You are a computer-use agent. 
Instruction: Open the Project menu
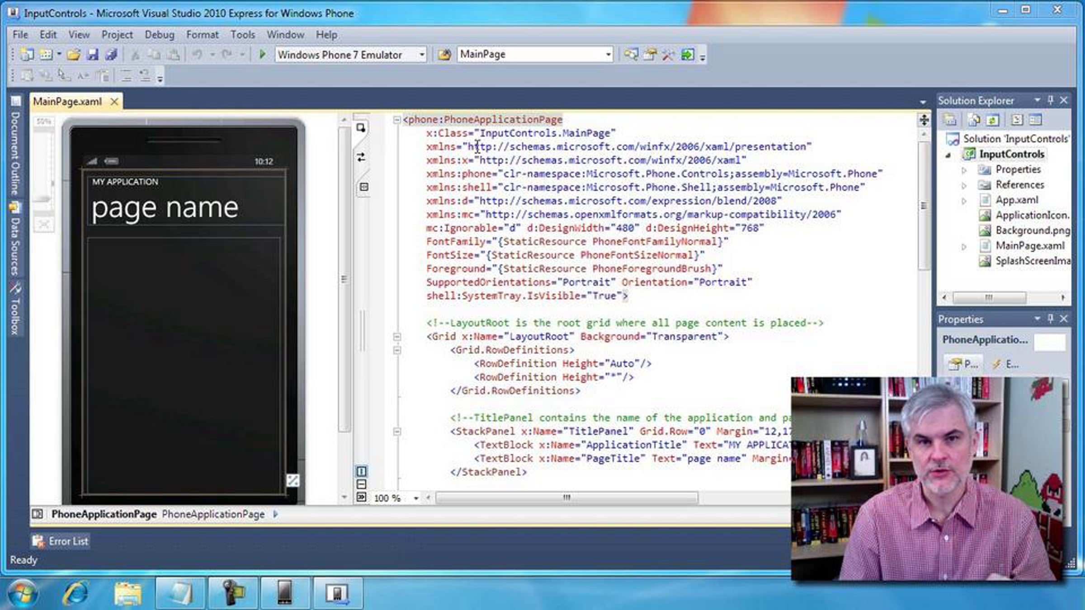[x=117, y=35]
